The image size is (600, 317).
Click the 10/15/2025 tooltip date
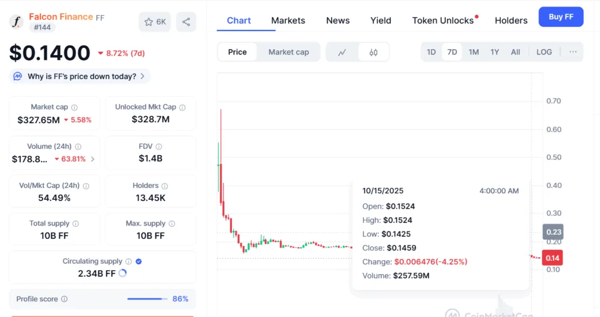(x=383, y=190)
